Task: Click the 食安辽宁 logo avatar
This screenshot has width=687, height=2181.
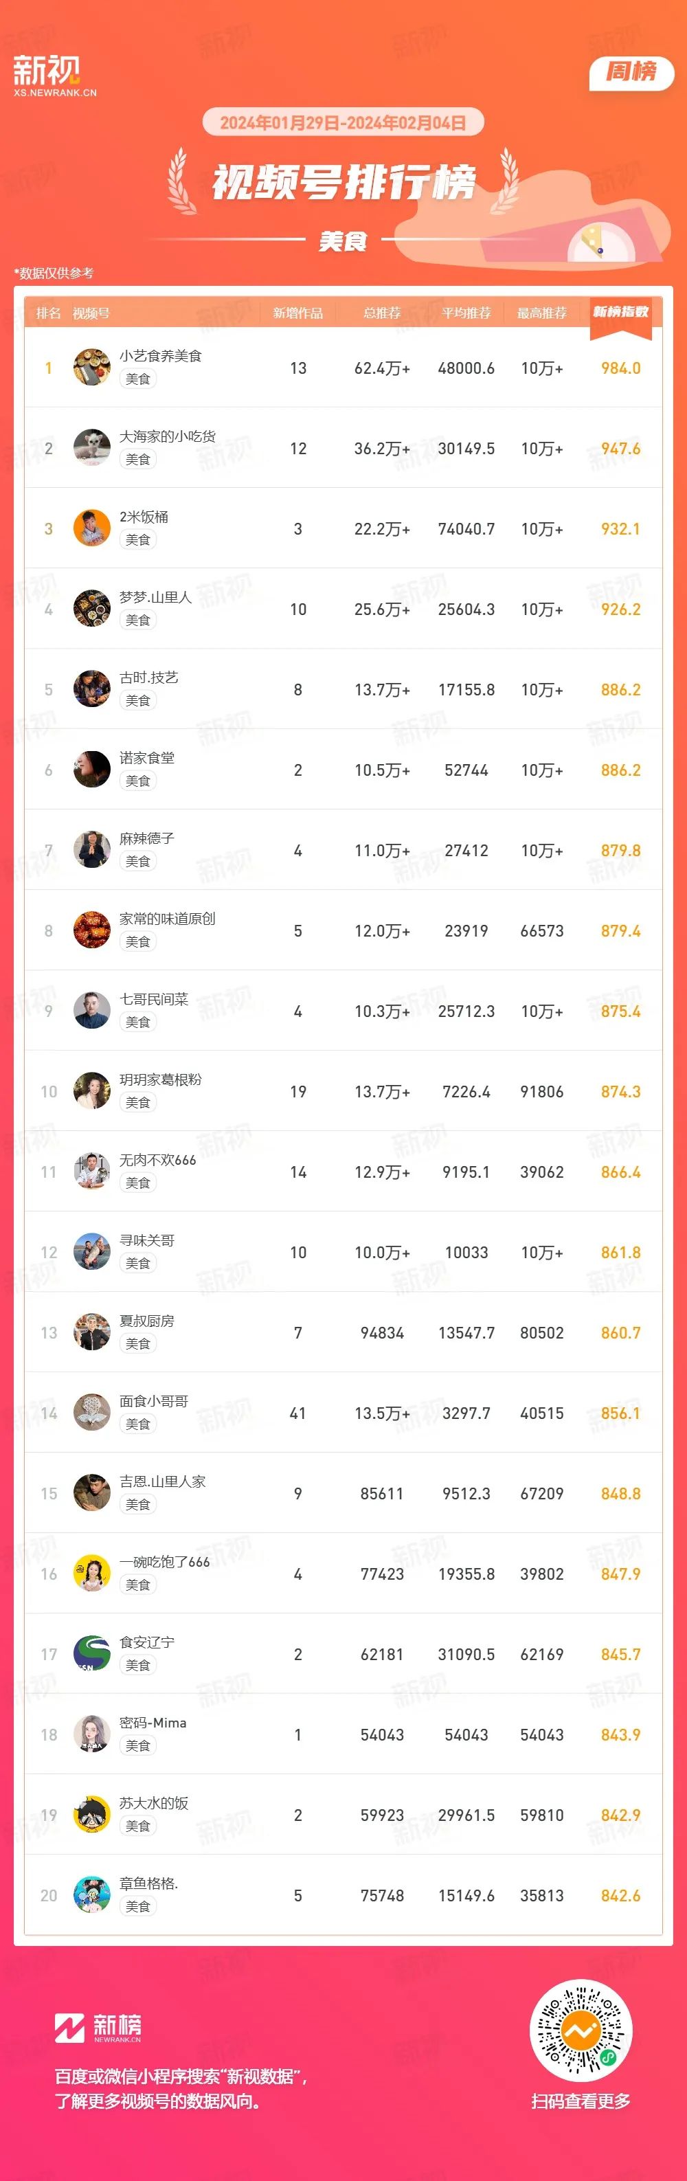Action: (x=91, y=1653)
